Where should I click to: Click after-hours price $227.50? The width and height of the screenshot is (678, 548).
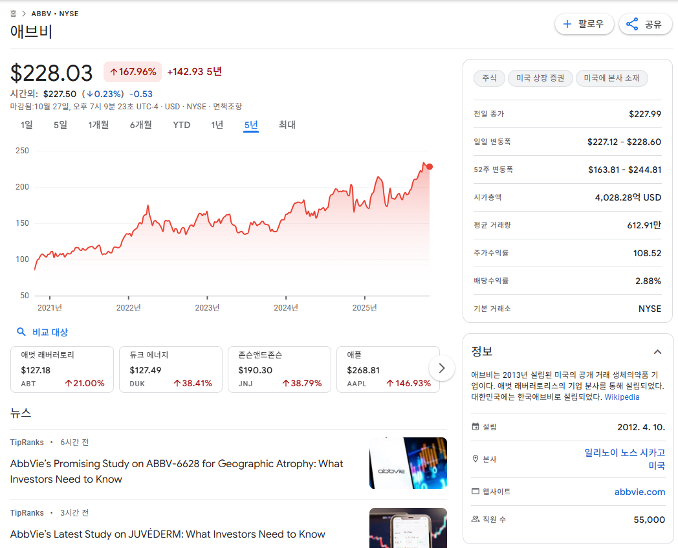(60, 94)
